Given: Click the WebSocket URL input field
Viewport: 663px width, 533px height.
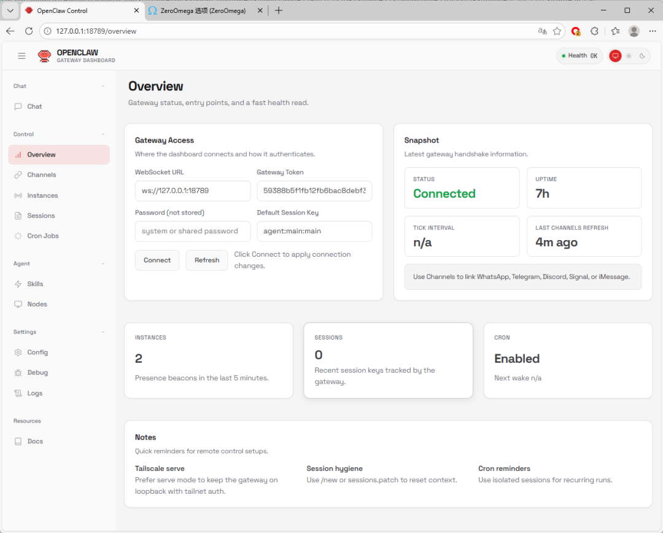Looking at the screenshot, I should 192,191.
